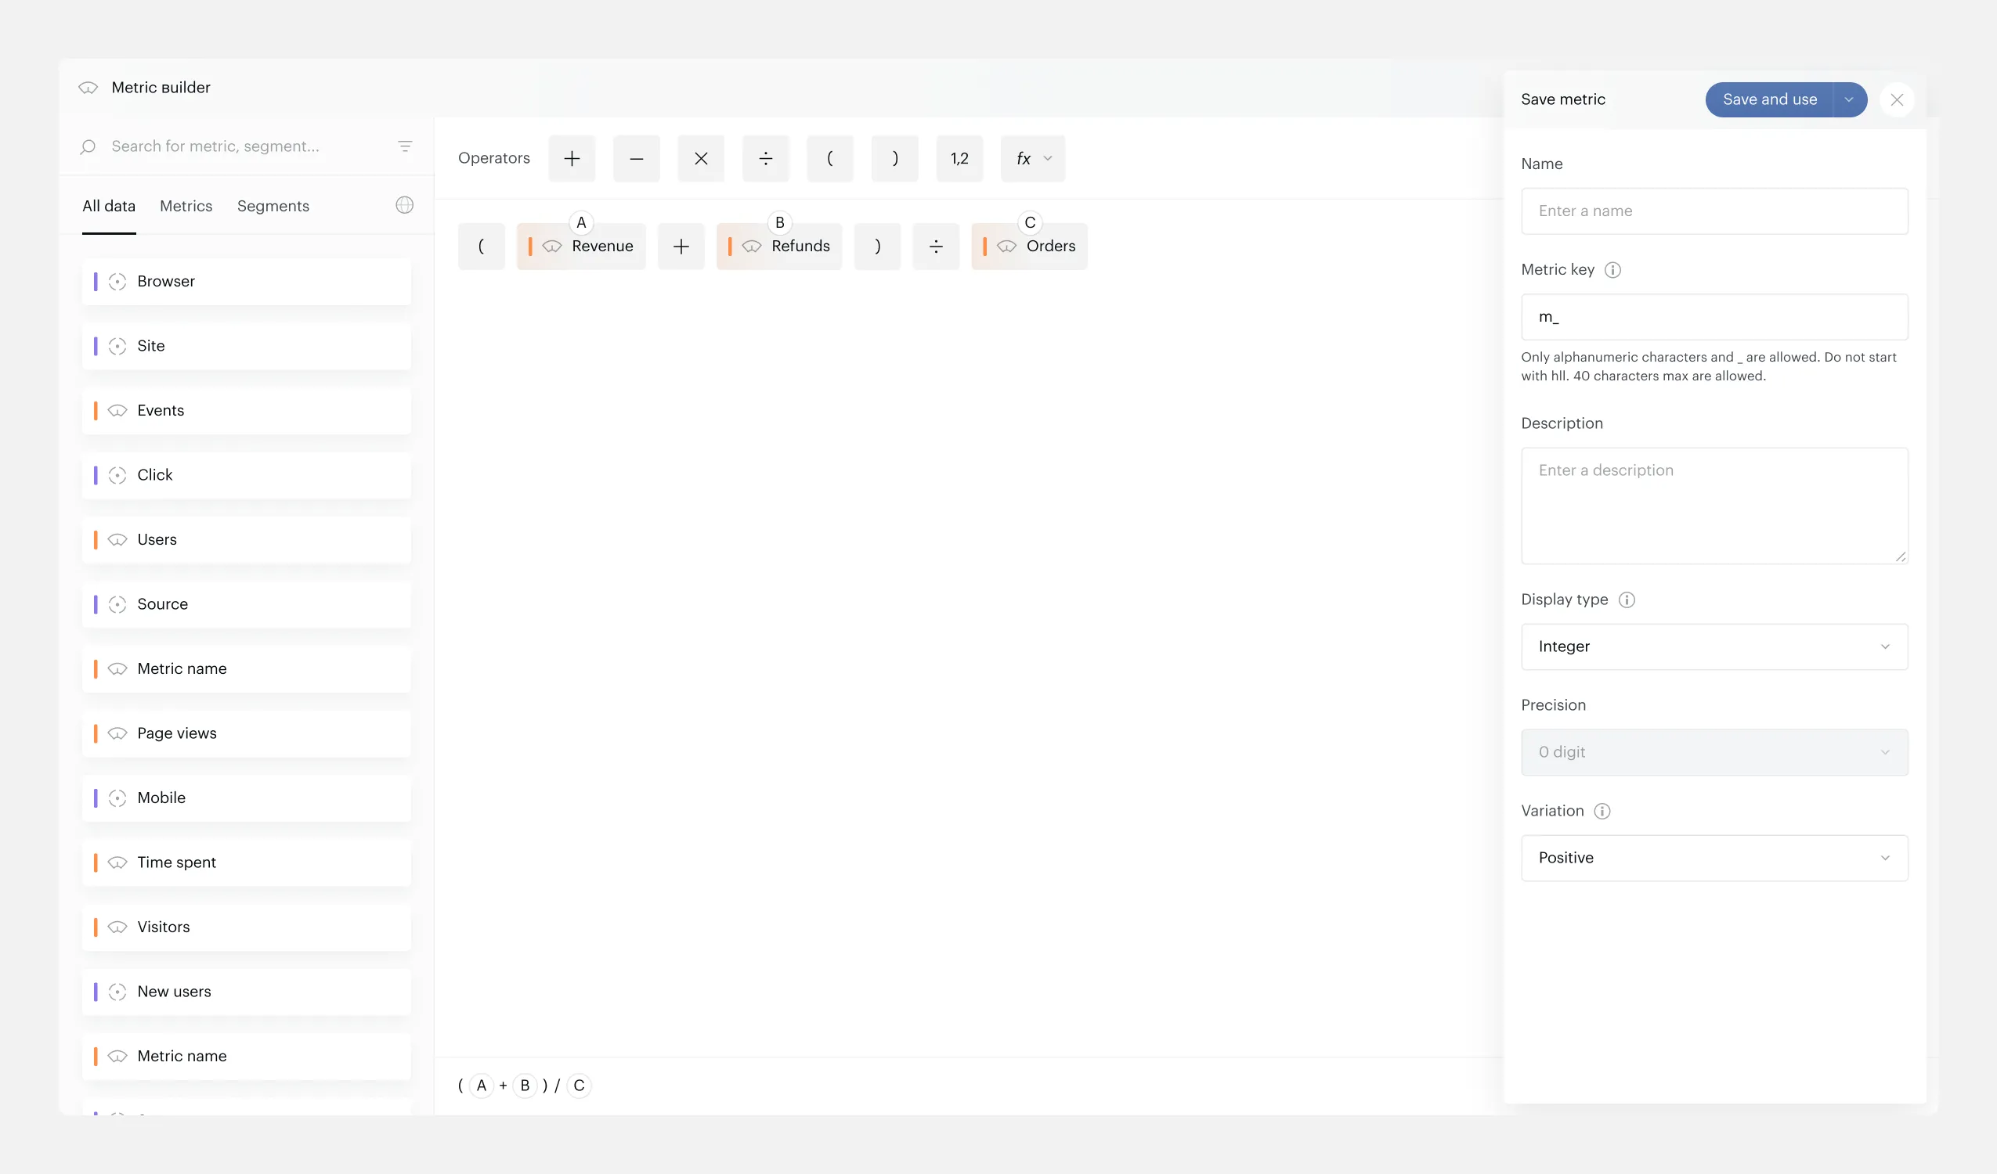Click the A label above Revenue
Viewport: 1997px width, 1174px height.
[581, 222]
